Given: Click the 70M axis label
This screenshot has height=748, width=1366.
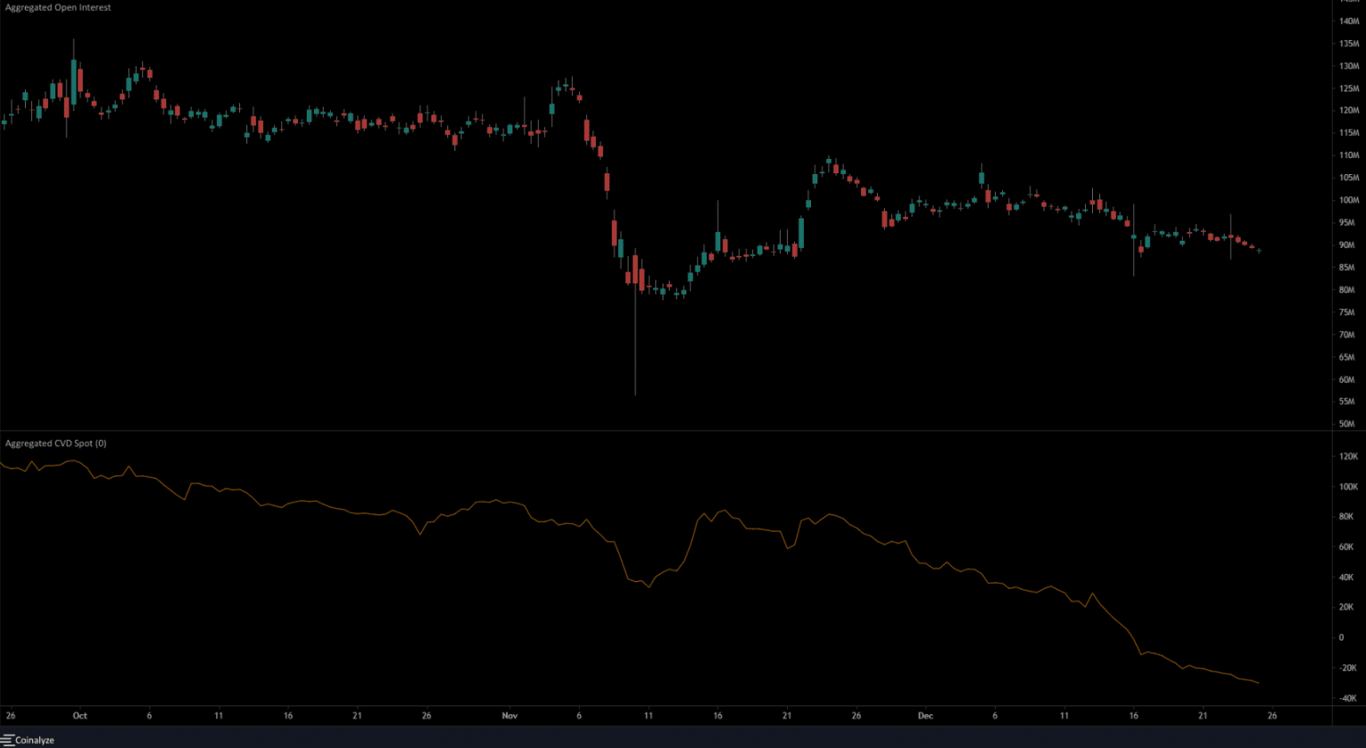Looking at the screenshot, I should pyautogui.click(x=1346, y=335).
